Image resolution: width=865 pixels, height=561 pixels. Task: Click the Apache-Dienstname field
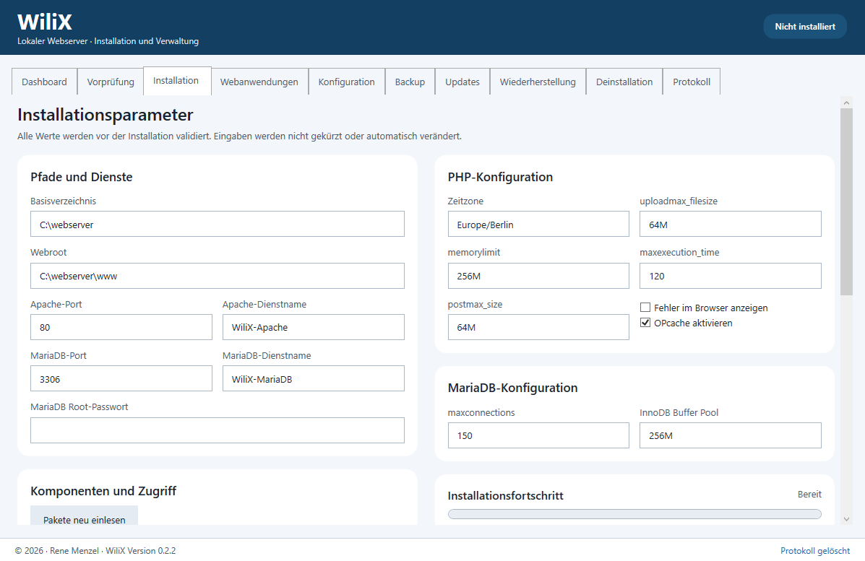314,327
